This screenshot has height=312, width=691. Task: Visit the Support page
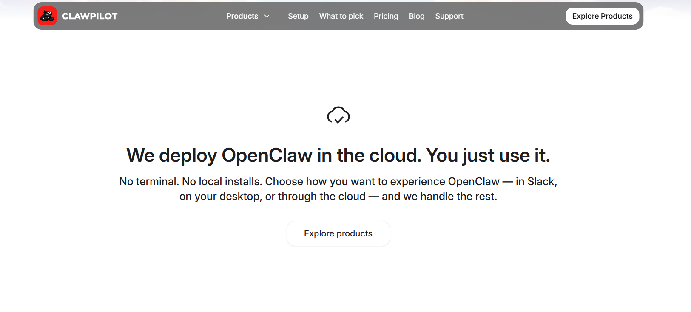[x=449, y=16]
